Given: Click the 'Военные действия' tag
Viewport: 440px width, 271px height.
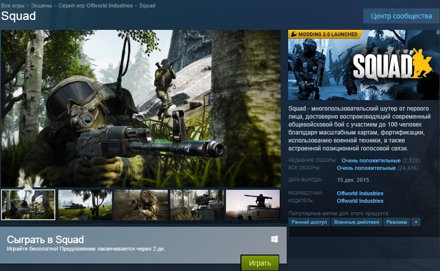Looking at the screenshot, I should [356, 222].
